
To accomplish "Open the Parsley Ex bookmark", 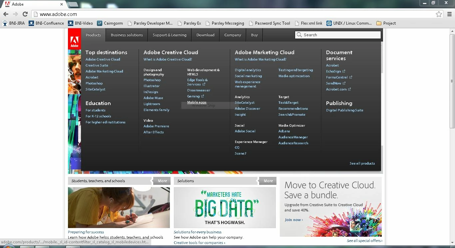I will (189, 23).
